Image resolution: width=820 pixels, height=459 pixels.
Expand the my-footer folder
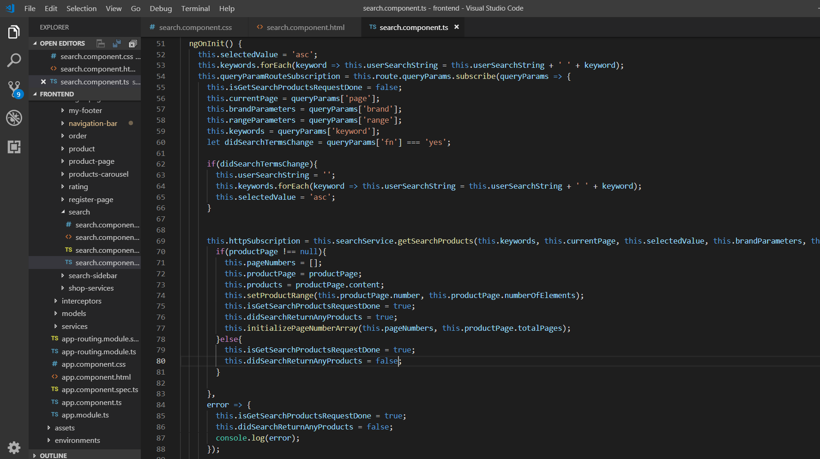85,110
